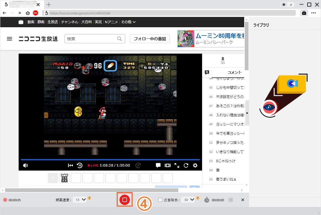Toggle comment display in the player
The height and width of the screenshot is (215, 321).
coord(158,165)
